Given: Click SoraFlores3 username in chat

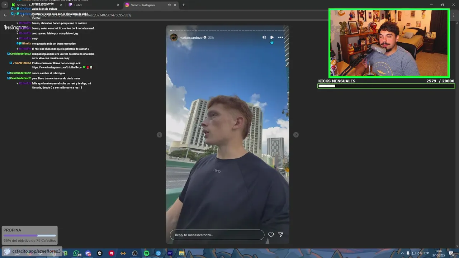Looking at the screenshot, I should (x=23, y=63).
